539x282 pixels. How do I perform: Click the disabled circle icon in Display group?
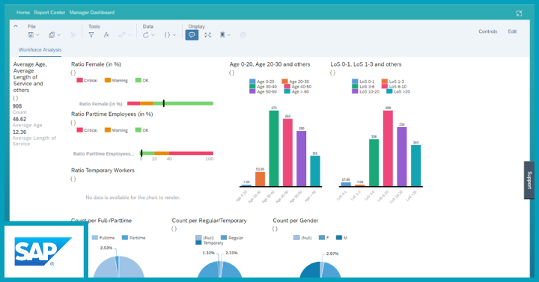243,35
